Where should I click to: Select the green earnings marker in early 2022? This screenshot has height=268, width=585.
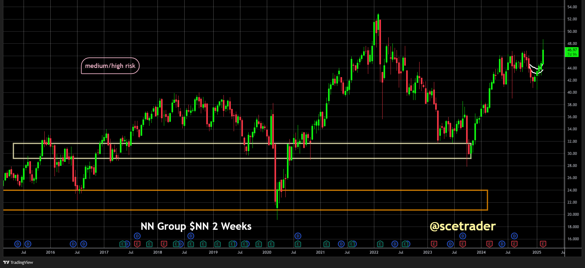coord(380,244)
